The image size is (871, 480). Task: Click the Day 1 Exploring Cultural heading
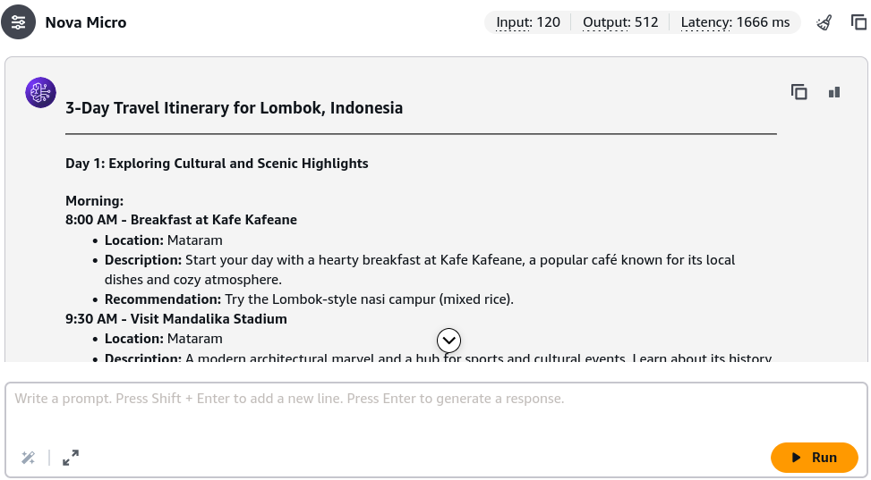click(x=217, y=164)
